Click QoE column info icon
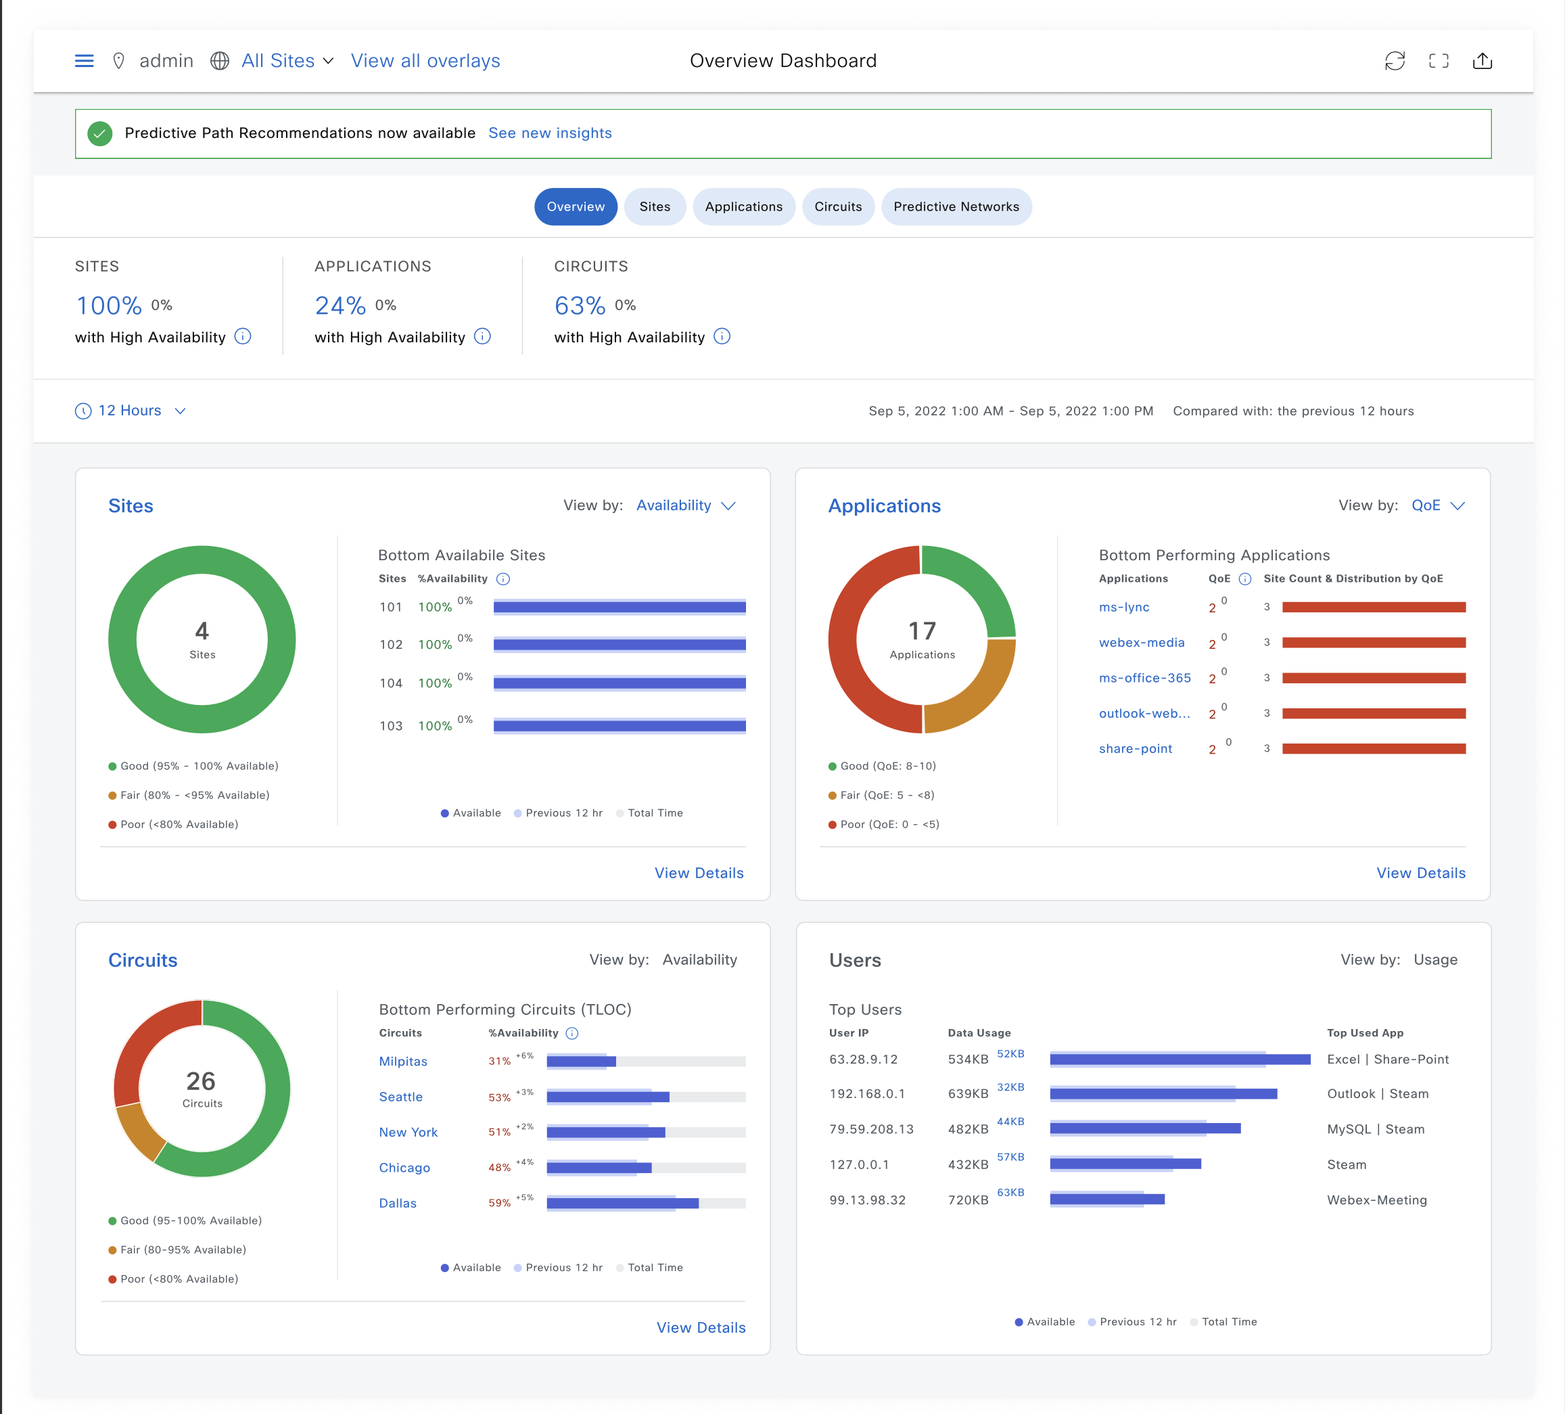Viewport: 1565px width, 1414px height. [1245, 578]
